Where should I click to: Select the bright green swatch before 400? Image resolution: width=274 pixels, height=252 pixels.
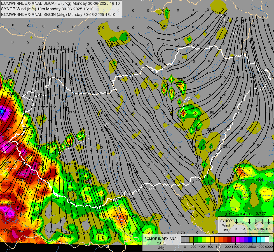(x=200, y=239)
